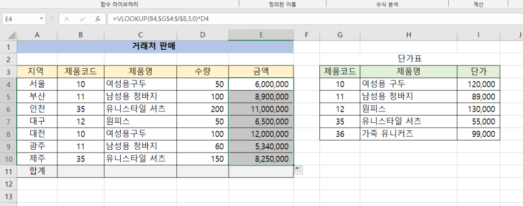Select amount cell 12,000,000
523x206 pixels.
261,134
